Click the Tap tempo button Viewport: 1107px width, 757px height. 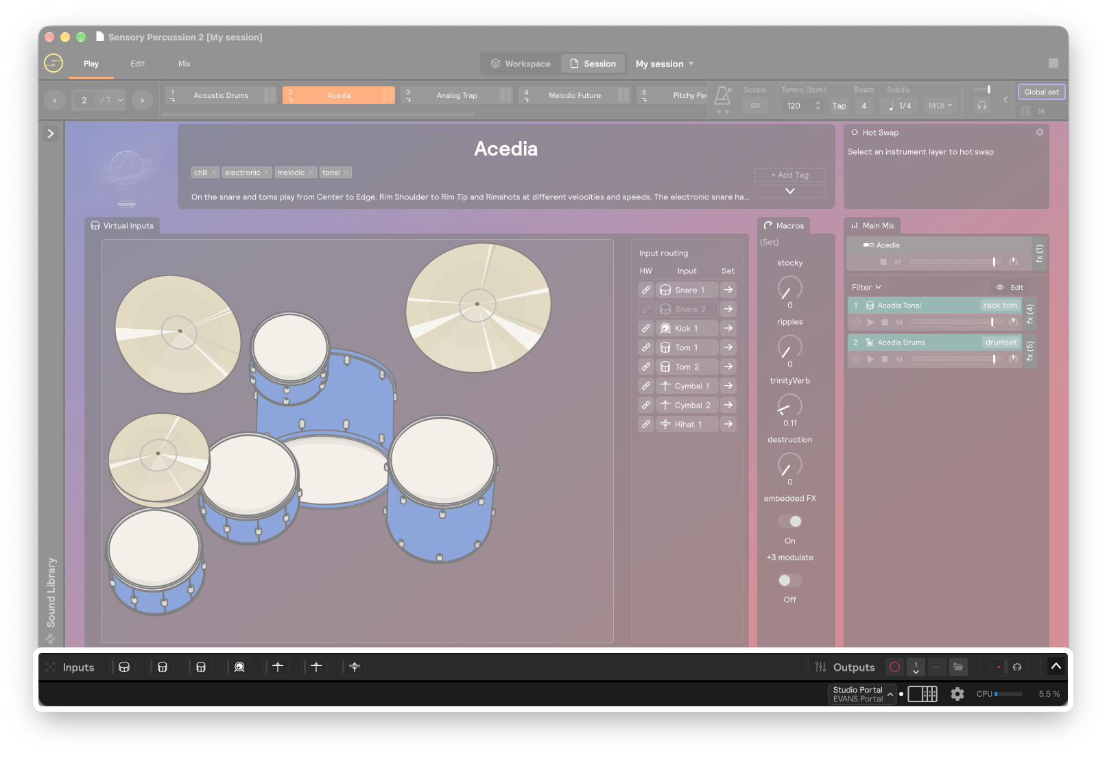click(840, 106)
